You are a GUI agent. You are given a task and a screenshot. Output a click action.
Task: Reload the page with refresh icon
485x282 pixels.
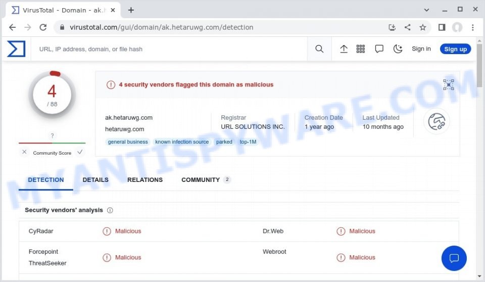[43, 27]
